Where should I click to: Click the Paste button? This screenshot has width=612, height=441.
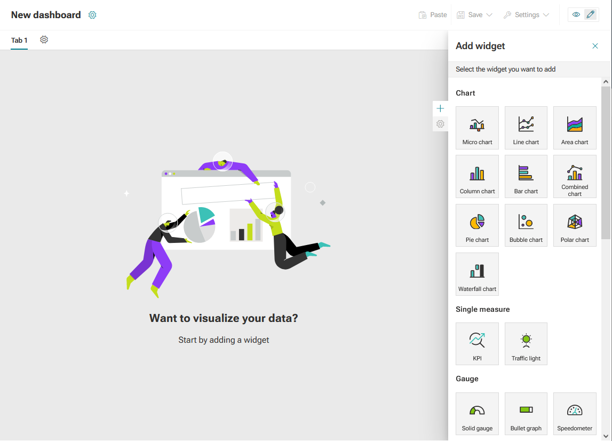(433, 15)
